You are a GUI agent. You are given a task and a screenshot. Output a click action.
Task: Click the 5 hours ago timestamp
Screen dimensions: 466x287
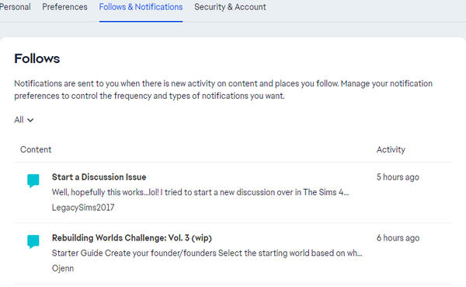pyautogui.click(x=398, y=177)
